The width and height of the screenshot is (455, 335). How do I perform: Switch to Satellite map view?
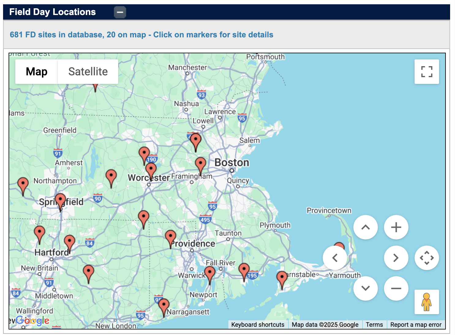[x=88, y=72]
